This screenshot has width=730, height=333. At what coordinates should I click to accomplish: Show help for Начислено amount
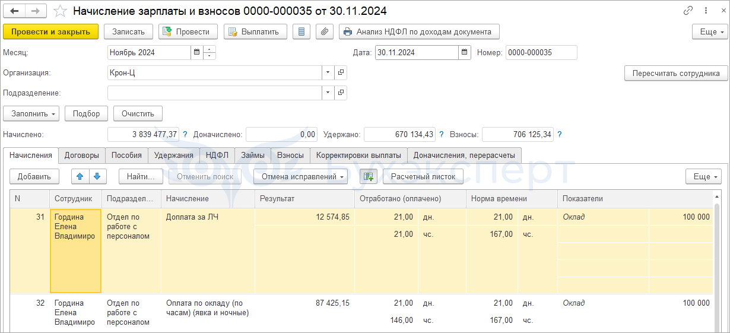(185, 135)
